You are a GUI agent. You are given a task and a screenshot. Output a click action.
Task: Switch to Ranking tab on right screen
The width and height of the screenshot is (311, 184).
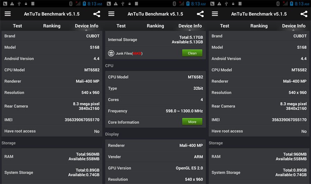[x=259, y=26]
